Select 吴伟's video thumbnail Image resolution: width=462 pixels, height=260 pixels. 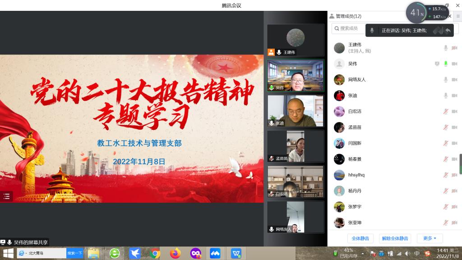296,76
